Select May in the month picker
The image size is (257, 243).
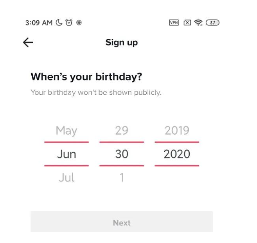(66, 131)
